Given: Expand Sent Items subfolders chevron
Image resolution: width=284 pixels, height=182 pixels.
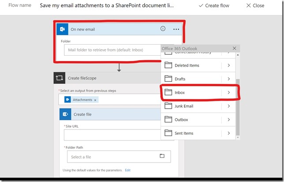Looking at the screenshot, I should (229, 133).
